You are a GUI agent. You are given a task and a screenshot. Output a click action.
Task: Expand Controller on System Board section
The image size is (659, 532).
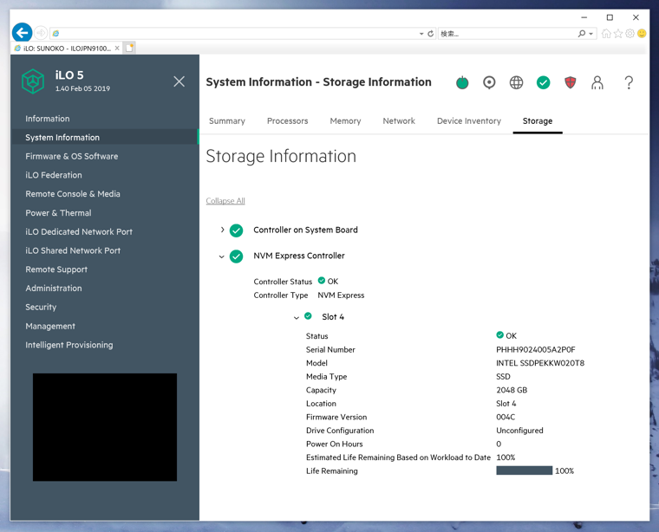point(222,230)
